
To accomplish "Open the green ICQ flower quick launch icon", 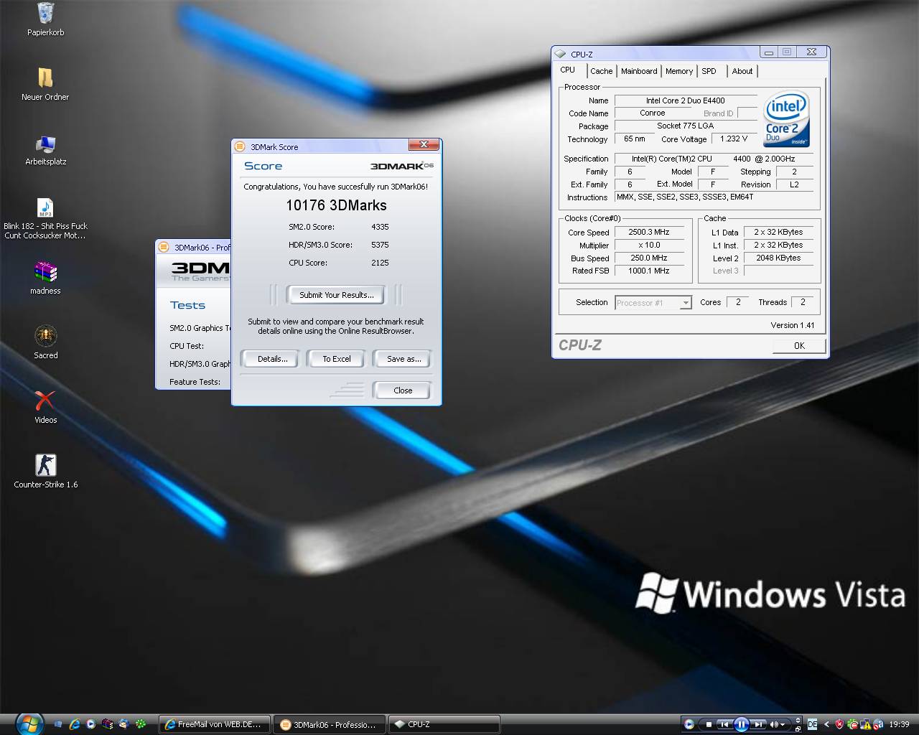I will click(x=141, y=724).
